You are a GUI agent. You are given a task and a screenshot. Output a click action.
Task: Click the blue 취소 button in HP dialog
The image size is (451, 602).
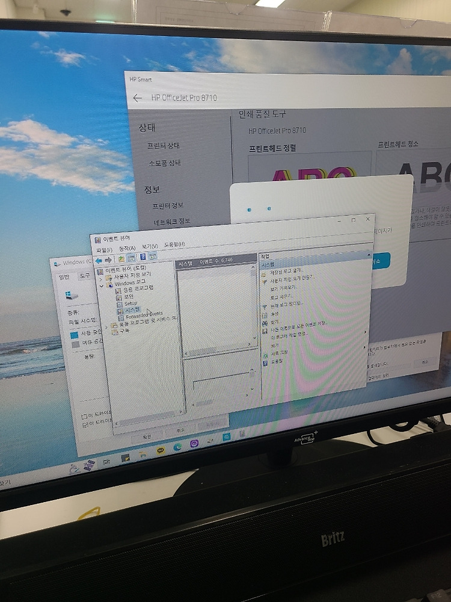point(379,261)
